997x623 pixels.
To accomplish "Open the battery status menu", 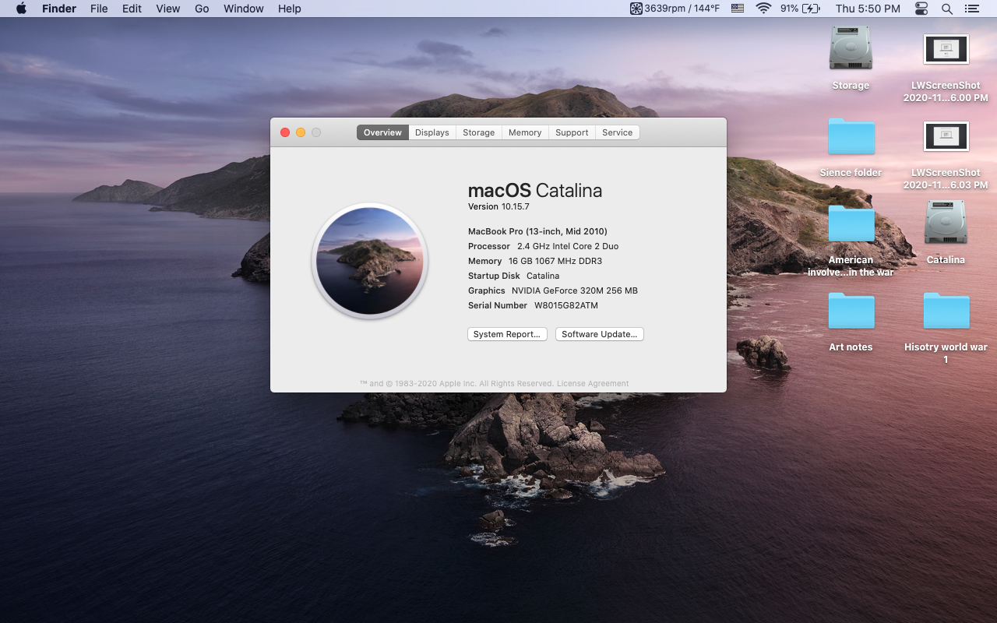I will 800,9.
